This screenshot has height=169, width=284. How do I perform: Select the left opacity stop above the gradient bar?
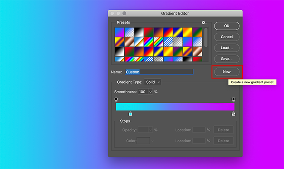(x=116, y=99)
